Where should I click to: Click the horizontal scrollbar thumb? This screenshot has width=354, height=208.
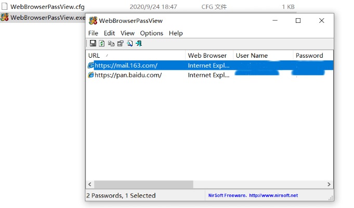pos(143,184)
